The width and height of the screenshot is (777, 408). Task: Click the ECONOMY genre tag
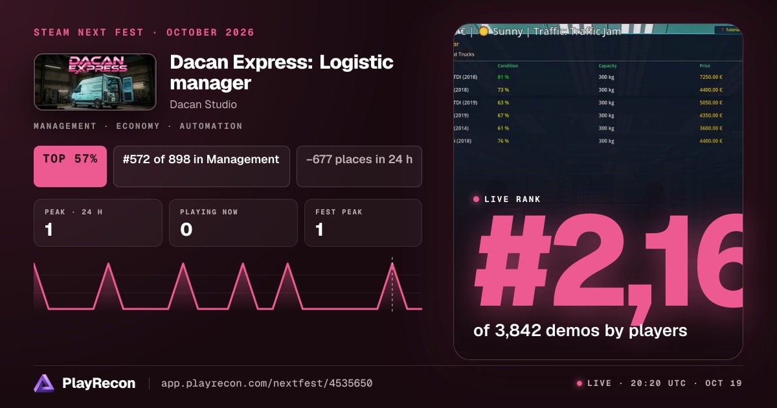(137, 126)
